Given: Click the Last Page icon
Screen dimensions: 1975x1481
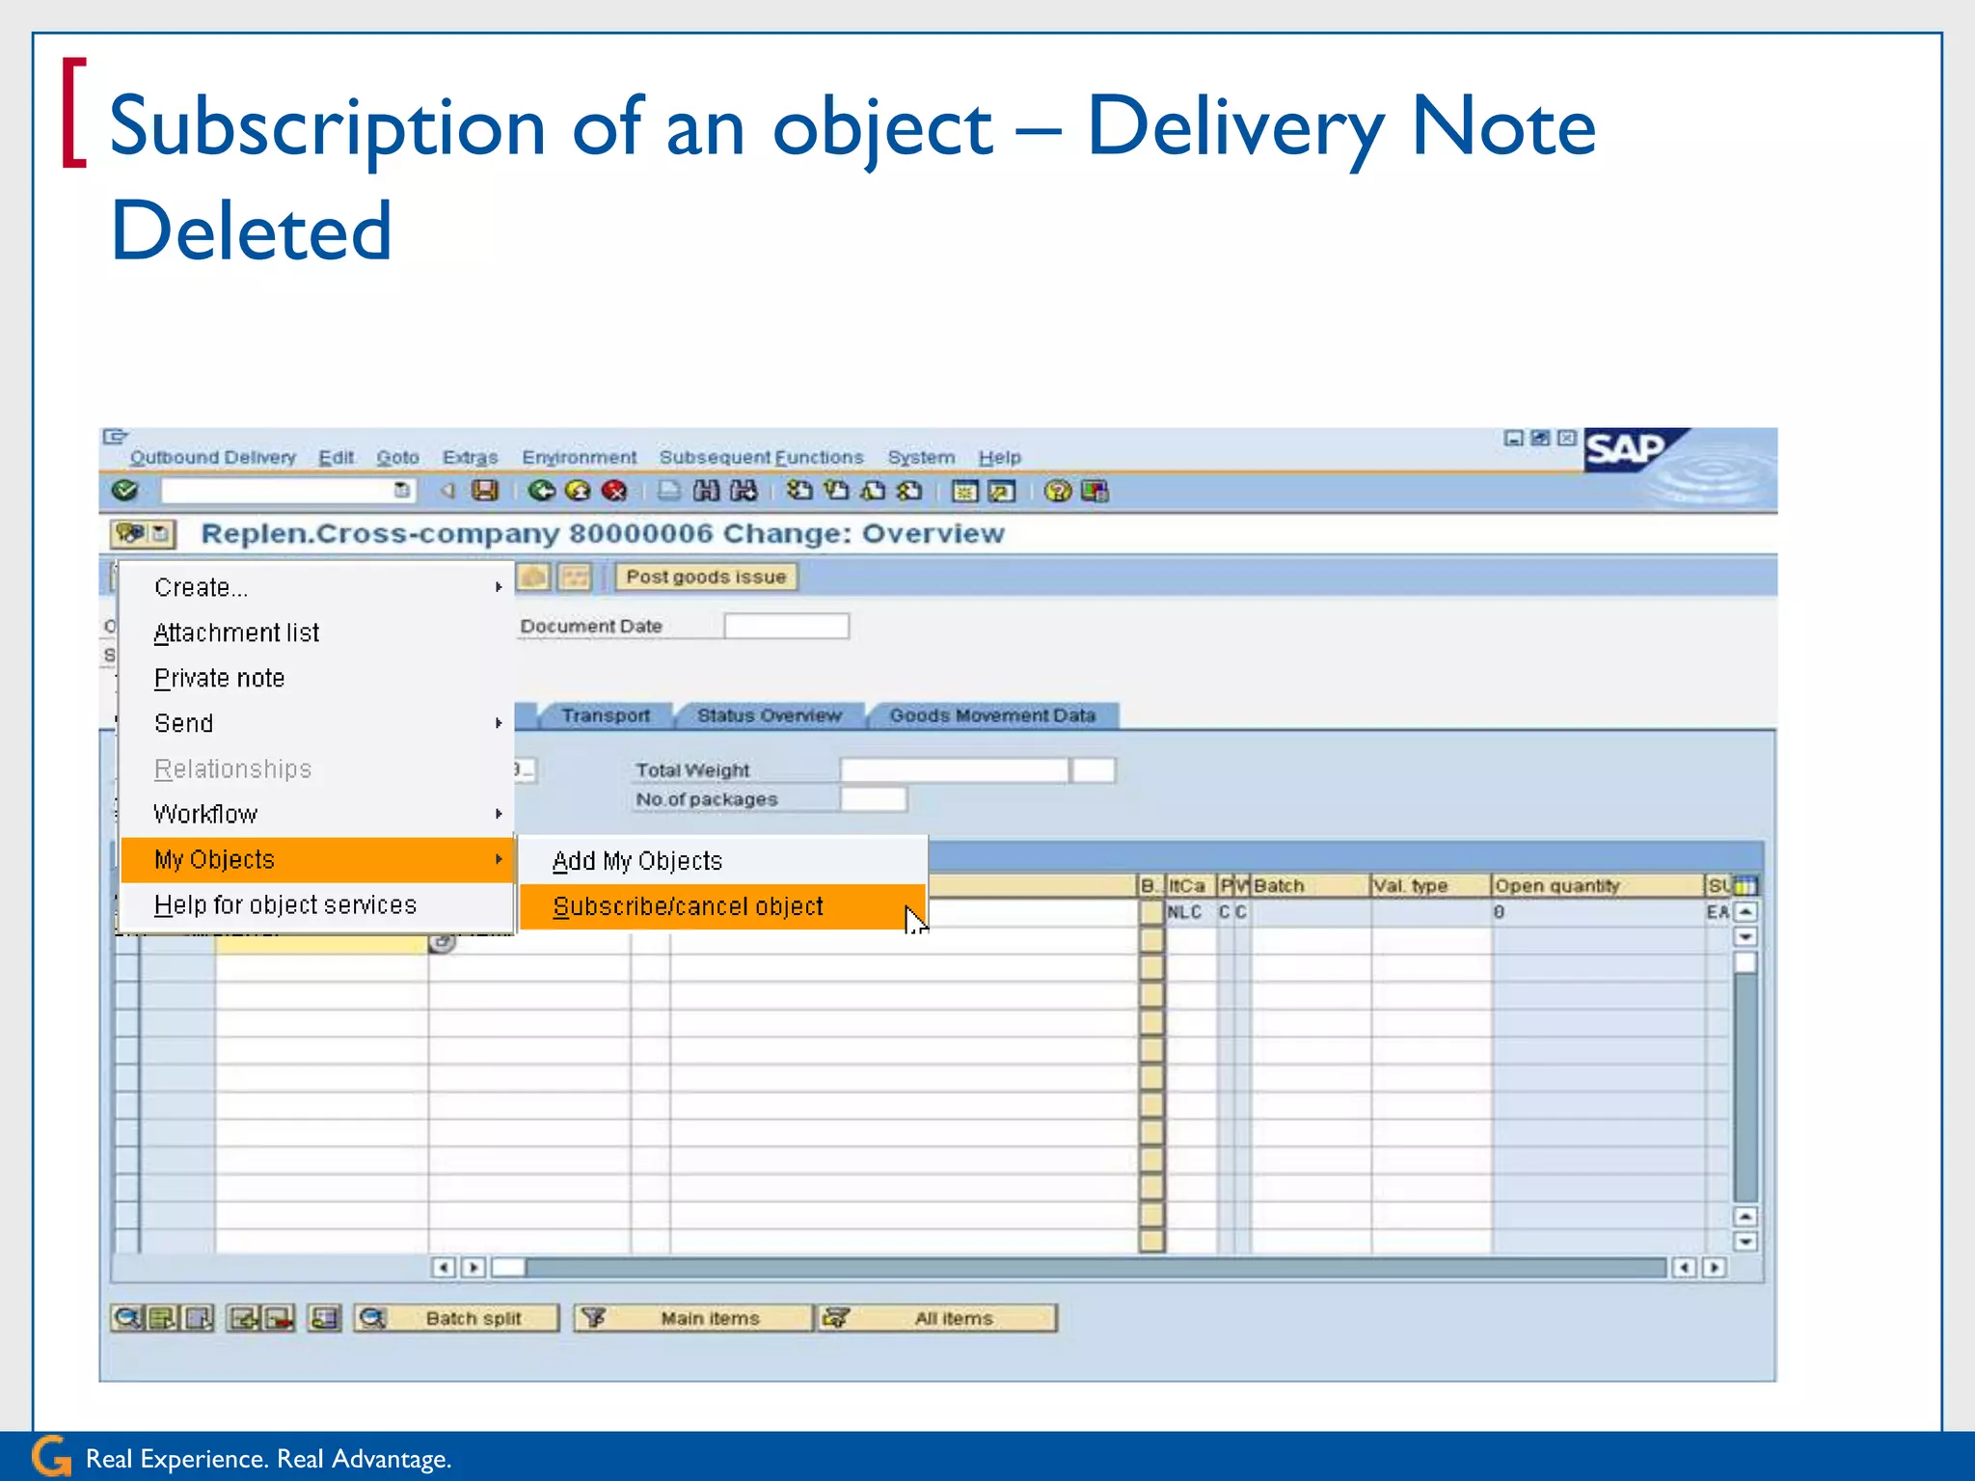Looking at the screenshot, I should pos(908,491).
